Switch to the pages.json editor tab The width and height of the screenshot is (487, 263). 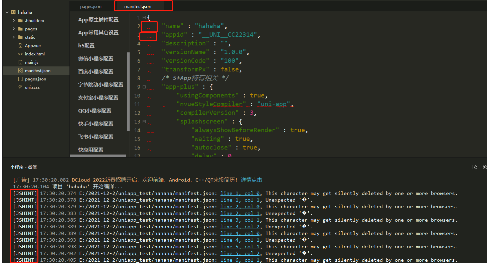click(x=91, y=6)
